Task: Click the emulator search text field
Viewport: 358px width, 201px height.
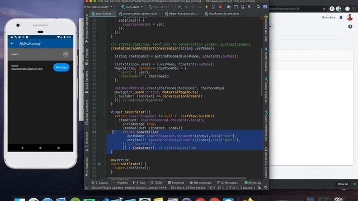Action: 36,54
